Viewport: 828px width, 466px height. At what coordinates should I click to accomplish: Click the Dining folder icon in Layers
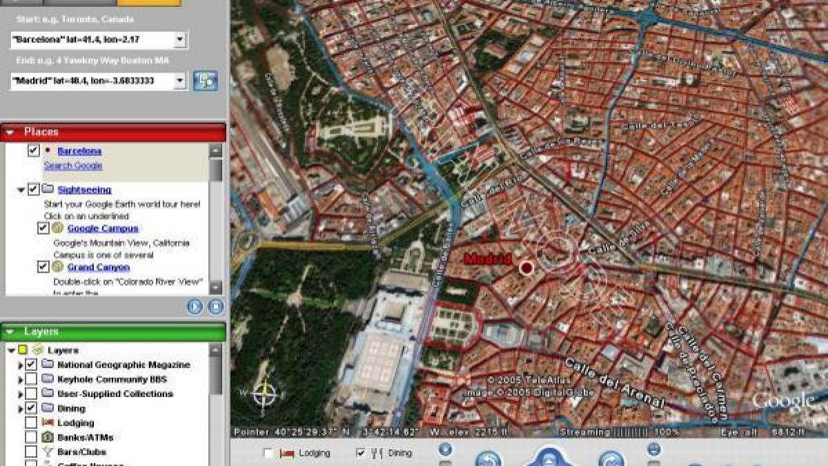click(47, 408)
